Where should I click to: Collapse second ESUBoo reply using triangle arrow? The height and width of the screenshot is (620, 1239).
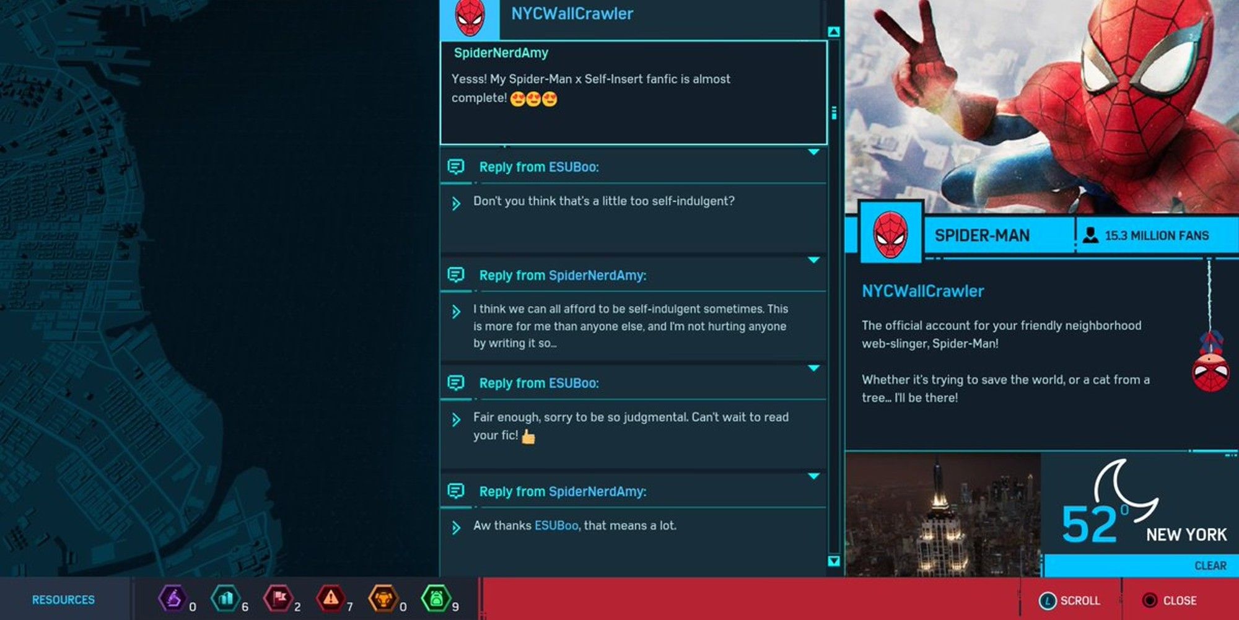814,368
